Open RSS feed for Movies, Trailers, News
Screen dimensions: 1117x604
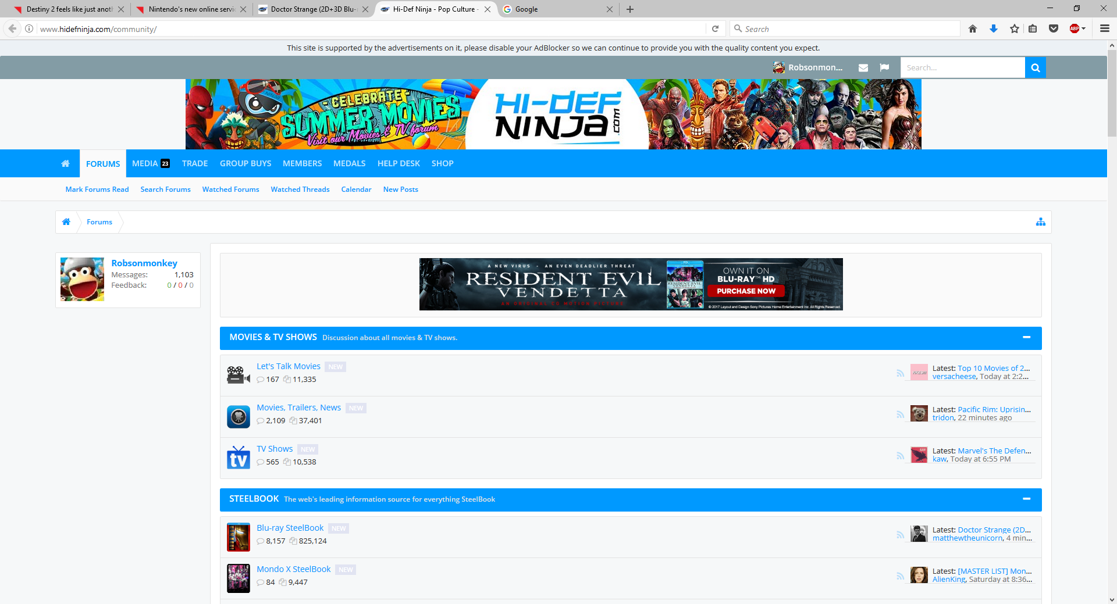900,414
